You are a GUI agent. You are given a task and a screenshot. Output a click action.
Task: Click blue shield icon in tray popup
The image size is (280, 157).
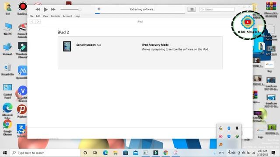point(229,137)
